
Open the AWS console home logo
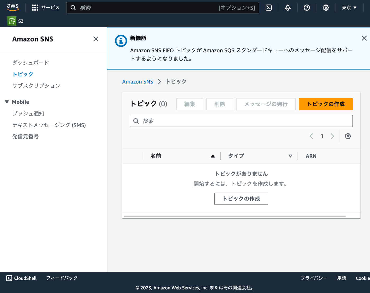point(13,7)
